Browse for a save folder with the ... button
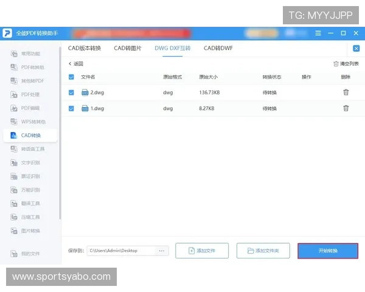365x292 pixels. pos(162,251)
